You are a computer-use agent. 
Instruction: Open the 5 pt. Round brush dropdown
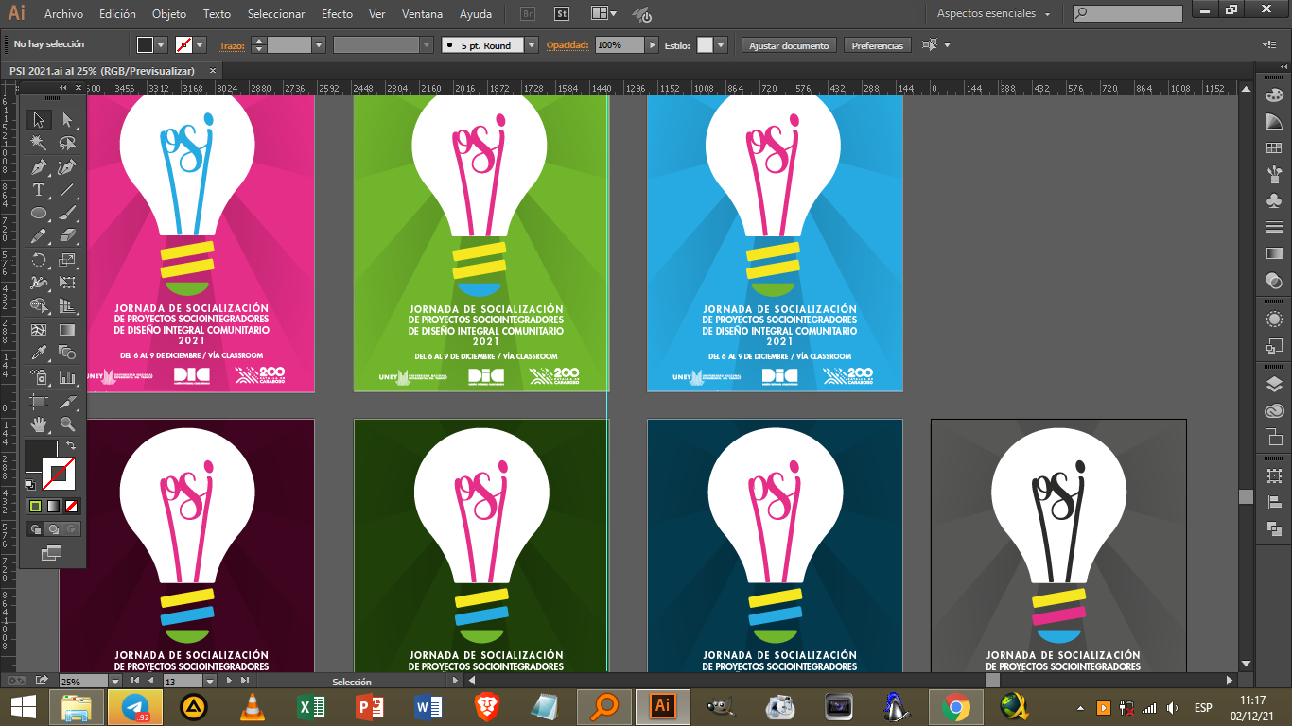click(532, 45)
